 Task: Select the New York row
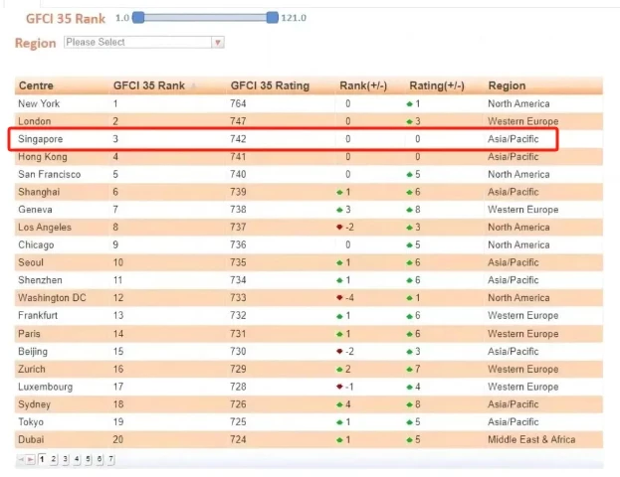[309, 104]
